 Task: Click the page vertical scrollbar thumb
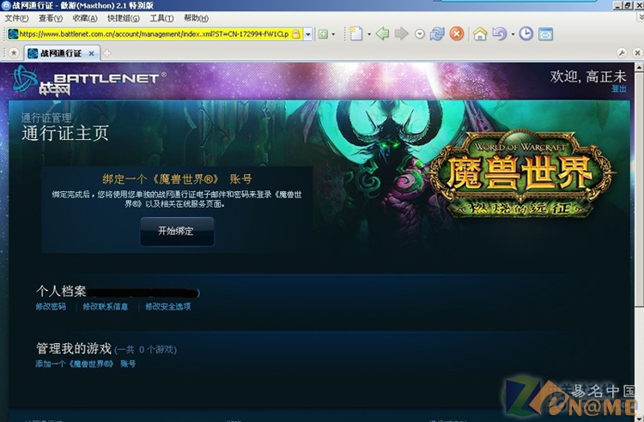tap(639, 189)
